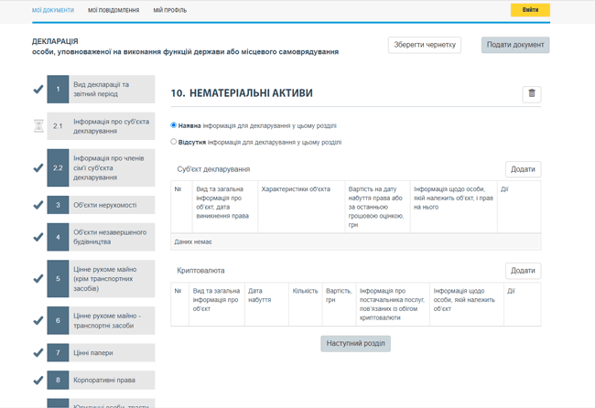Click hourglass icon next to step 2.1
Screen dimensions: 595x408
pos(38,126)
